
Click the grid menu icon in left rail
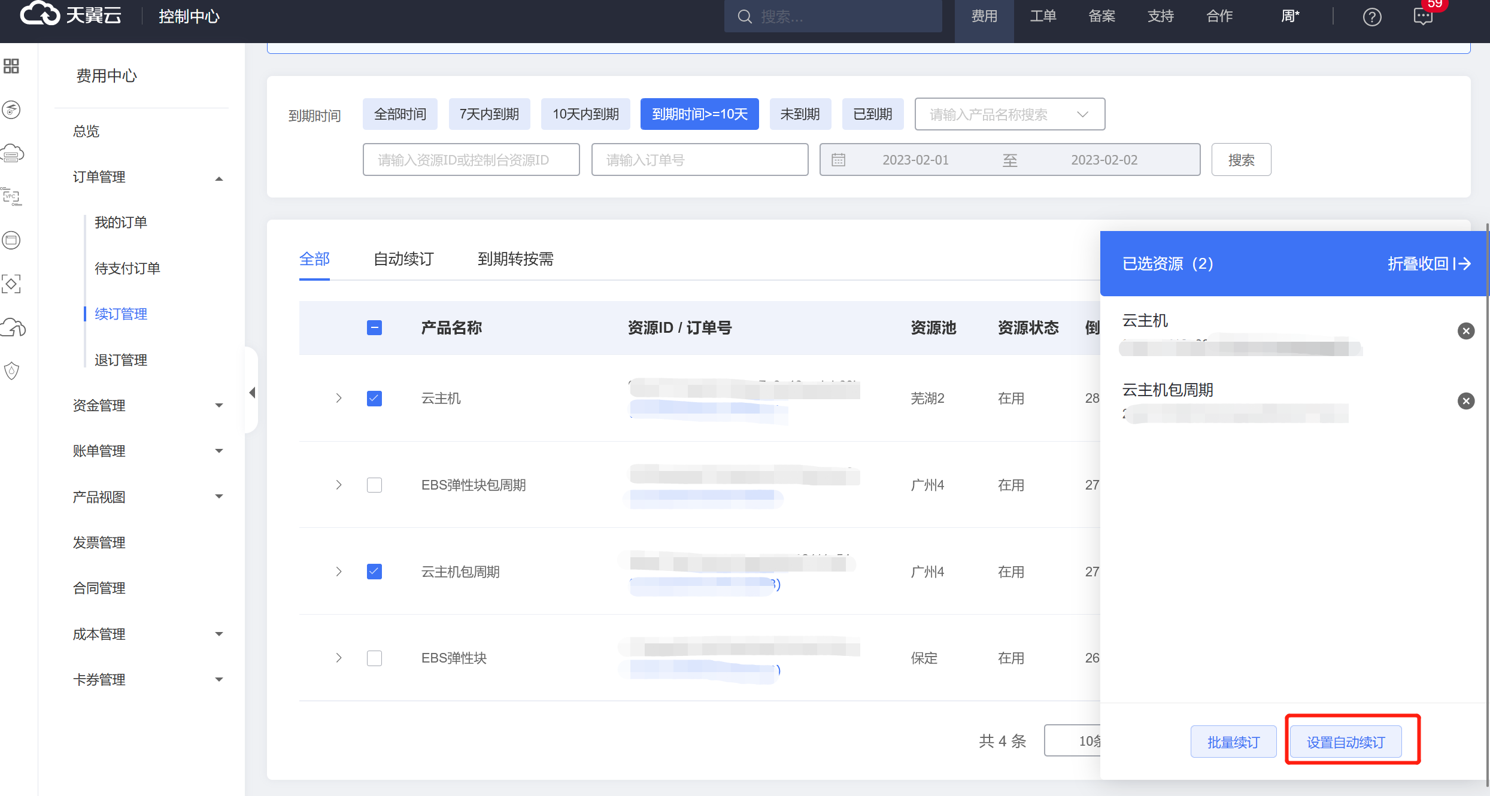pyautogui.click(x=11, y=66)
